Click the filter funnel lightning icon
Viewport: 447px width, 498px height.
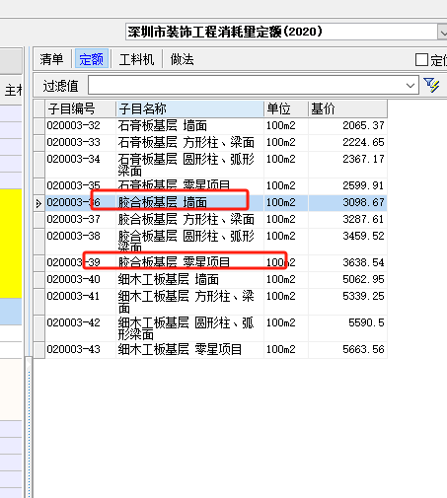[x=431, y=85]
